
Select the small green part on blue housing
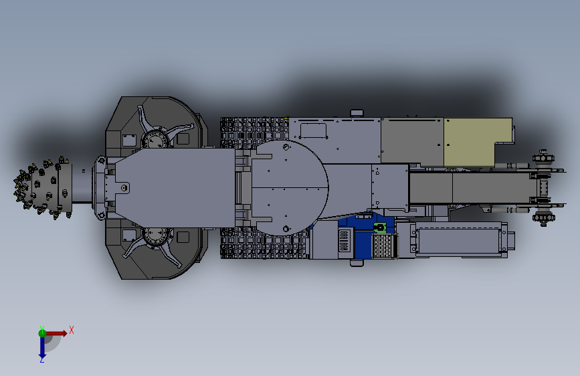point(380,227)
